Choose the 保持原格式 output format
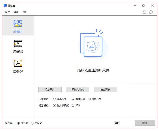Screen dimensions: 159x131 61,105
